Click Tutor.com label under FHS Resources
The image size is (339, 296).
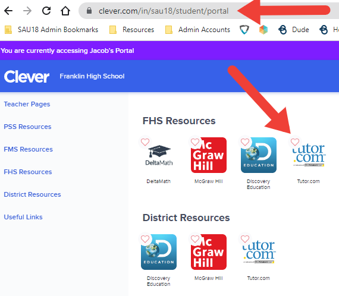click(x=308, y=181)
